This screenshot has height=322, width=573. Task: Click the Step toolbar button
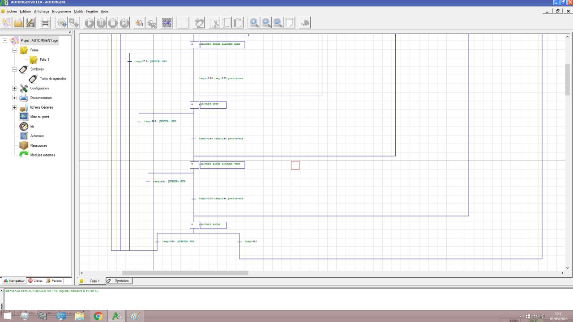pyautogui.click(x=124, y=23)
